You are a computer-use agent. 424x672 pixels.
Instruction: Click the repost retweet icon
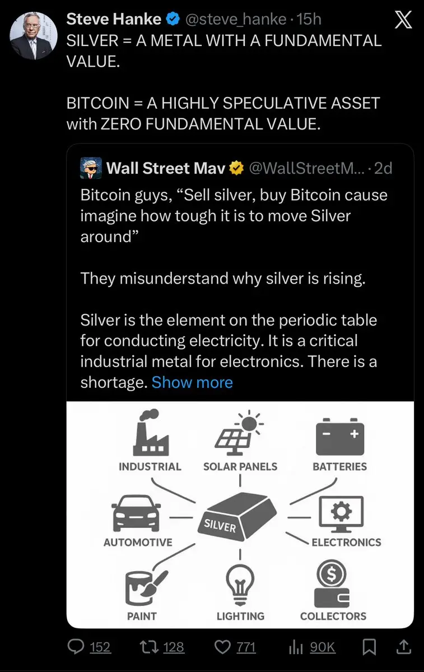pyautogui.click(x=148, y=647)
